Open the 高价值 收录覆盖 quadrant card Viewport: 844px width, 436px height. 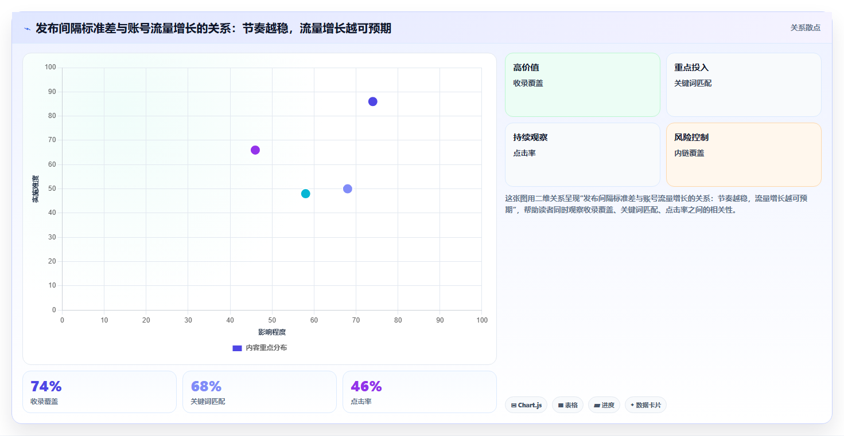click(582, 85)
